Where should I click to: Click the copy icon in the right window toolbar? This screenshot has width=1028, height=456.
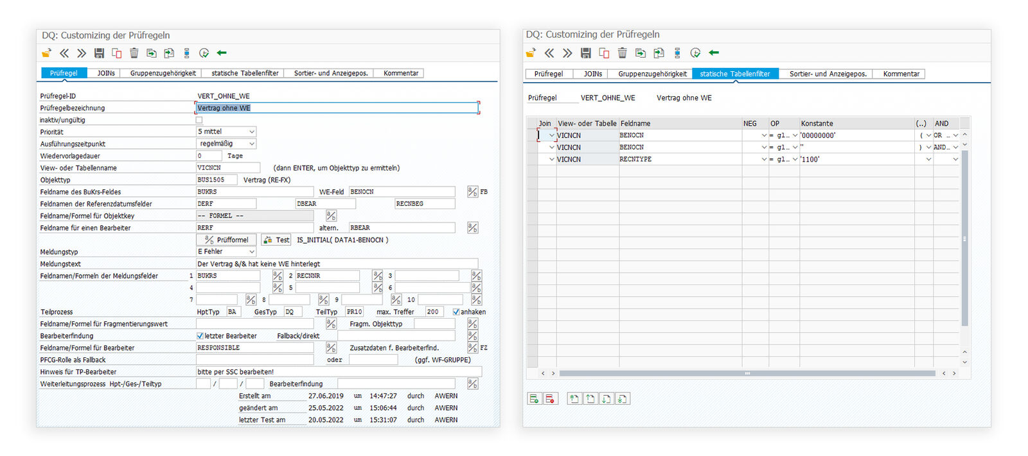point(604,53)
